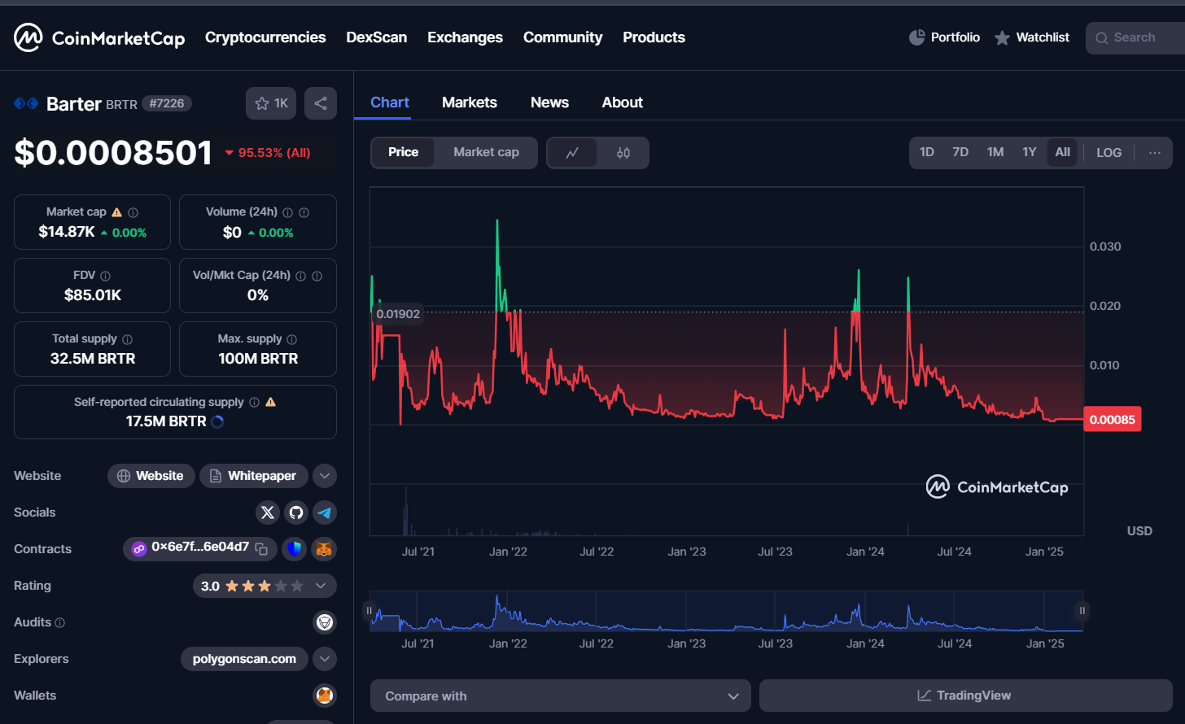Click warning icon beside self-reported circulating supply

click(x=270, y=402)
